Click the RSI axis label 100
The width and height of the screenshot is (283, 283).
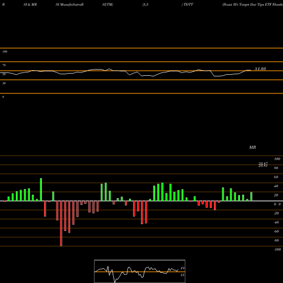pos(5,52)
